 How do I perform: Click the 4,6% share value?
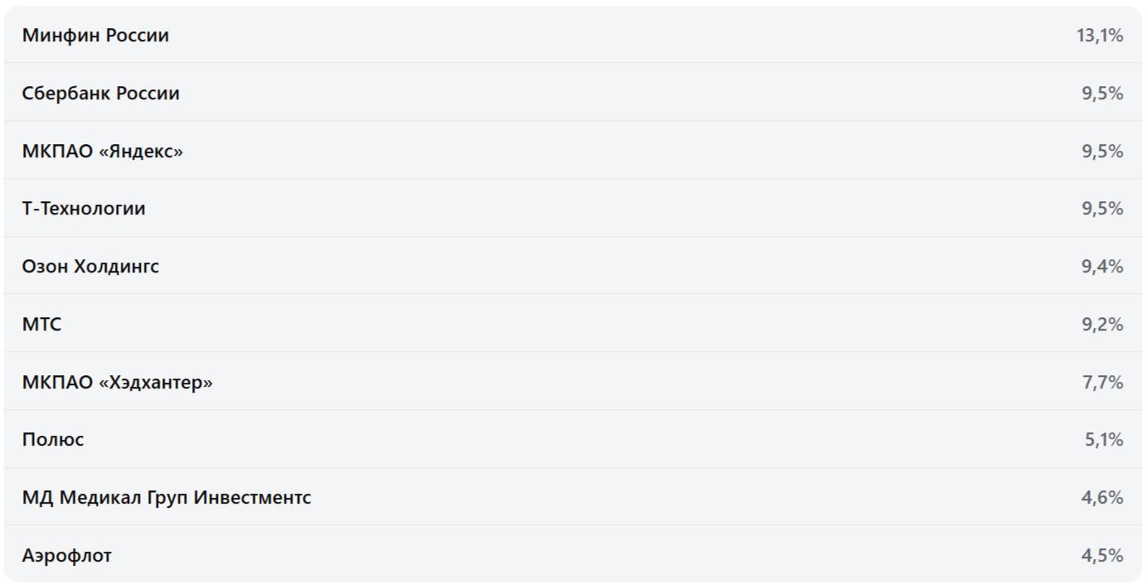(1102, 497)
